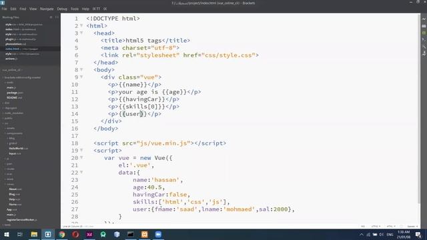Open the Extension Manager brick icon
This screenshot has width=427, height=240.
[424, 26]
